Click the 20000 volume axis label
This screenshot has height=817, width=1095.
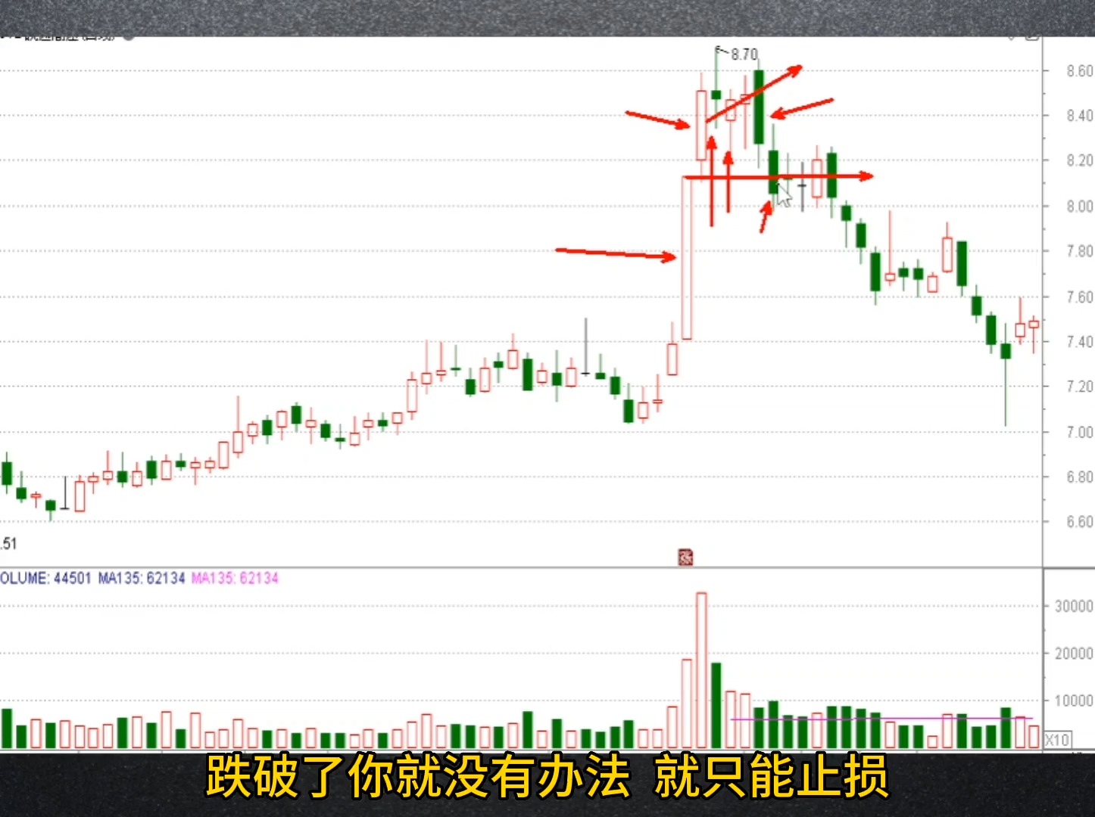[1074, 654]
